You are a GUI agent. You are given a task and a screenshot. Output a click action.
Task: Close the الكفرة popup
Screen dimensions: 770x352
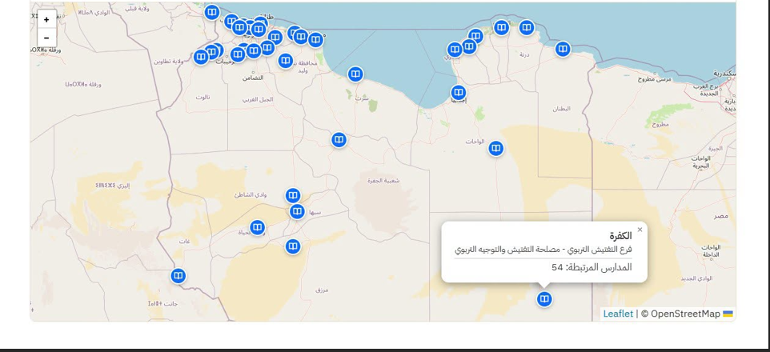point(640,230)
